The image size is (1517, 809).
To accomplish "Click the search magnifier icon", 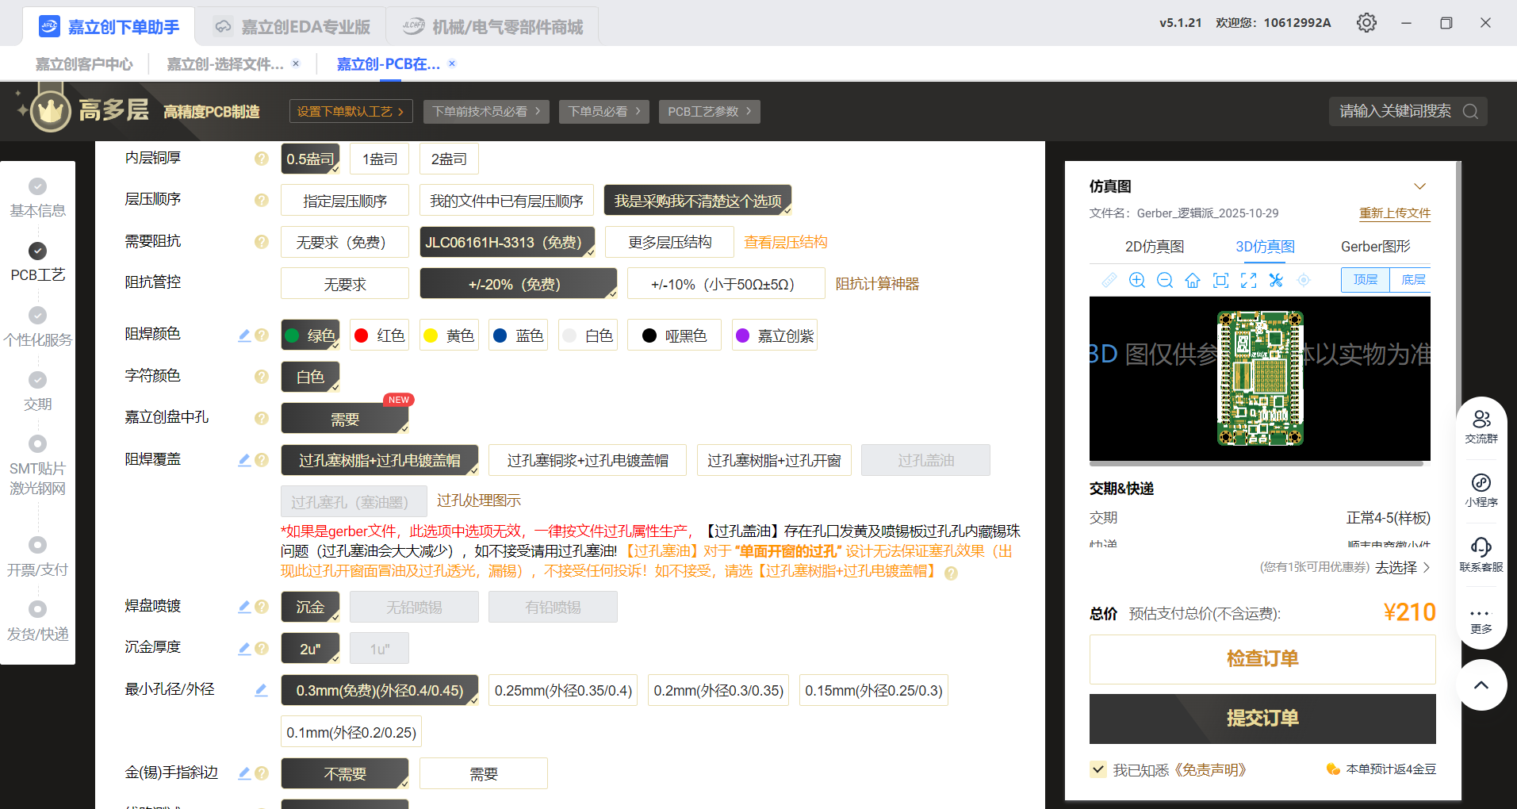I will click(x=1470, y=111).
